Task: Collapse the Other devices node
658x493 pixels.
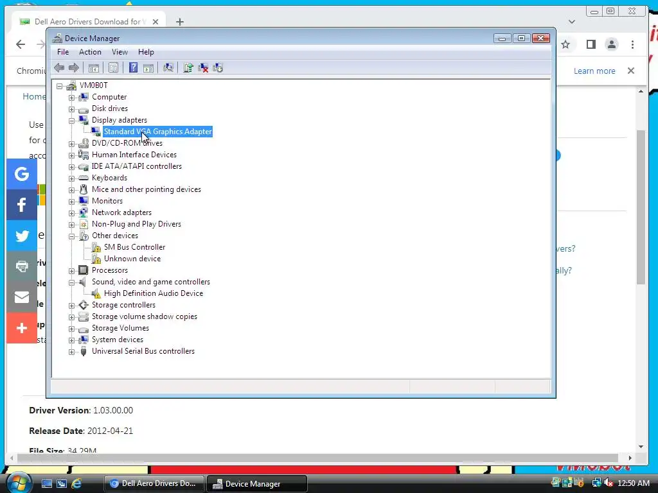Action: click(x=72, y=236)
